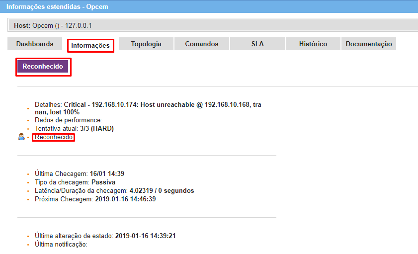Go to the Topologia tab
This screenshot has height=254, width=418.
pos(146,44)
